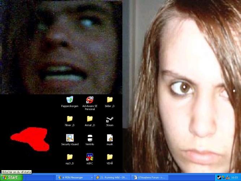Select the Security iGuard icon
This screenshot has height=181, width=241.
pyautogui.click(x=70, y=138)
